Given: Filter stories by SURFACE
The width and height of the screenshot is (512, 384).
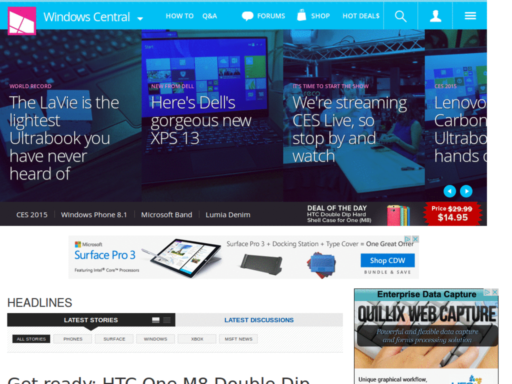Looking at the screenshot, I should point(114,339).
